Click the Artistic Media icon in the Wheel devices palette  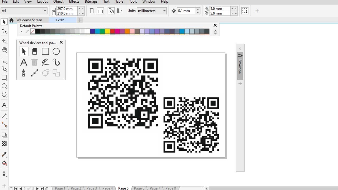pyautogui.click(x=56, y=62)
